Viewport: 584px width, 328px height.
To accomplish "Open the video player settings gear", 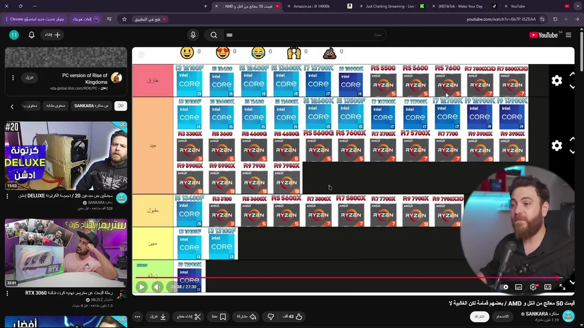I will coord(533,287).
